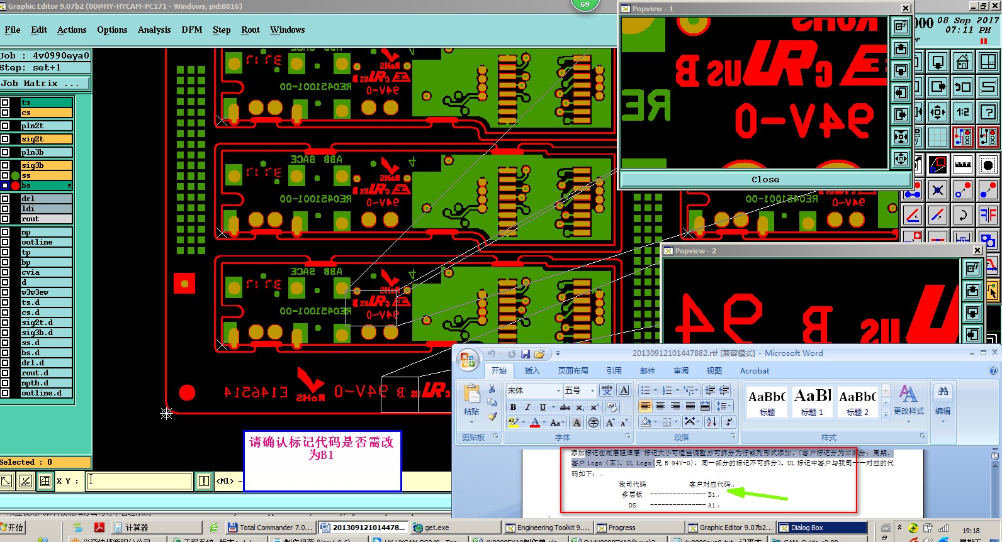Click the red dot on bs layer row

click(16, 185)
